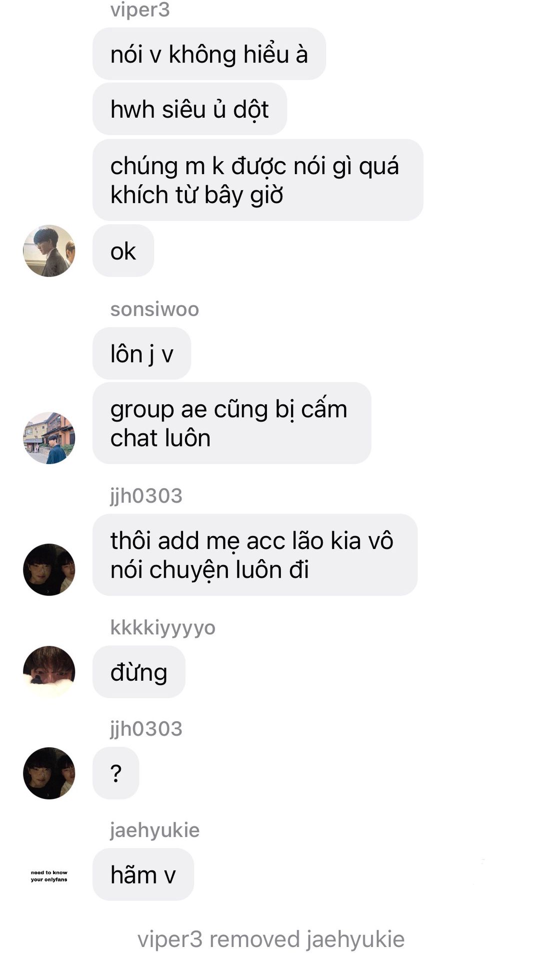
Task: Tap the "group ae cũng bị cấm" bubble
Action: click(231, 423)
